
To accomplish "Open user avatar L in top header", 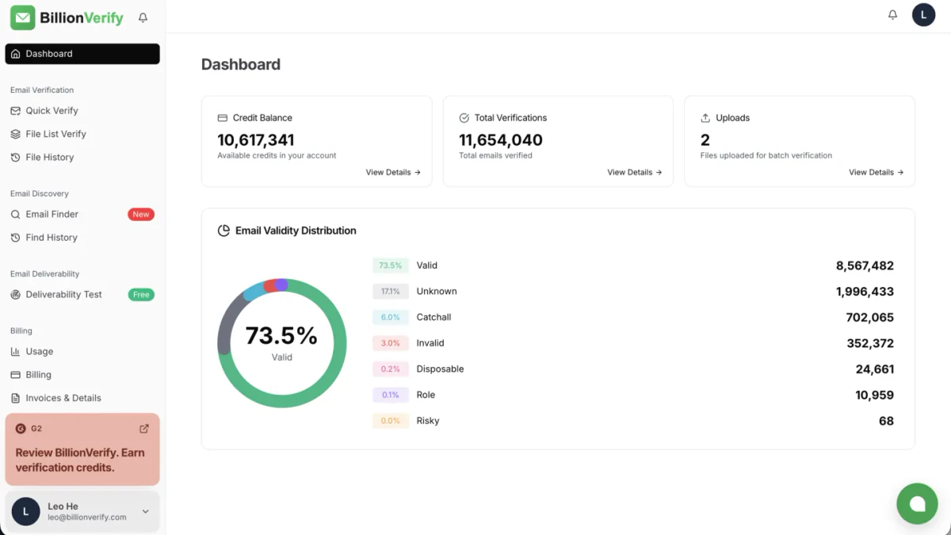I will click(x=923, y=15).
